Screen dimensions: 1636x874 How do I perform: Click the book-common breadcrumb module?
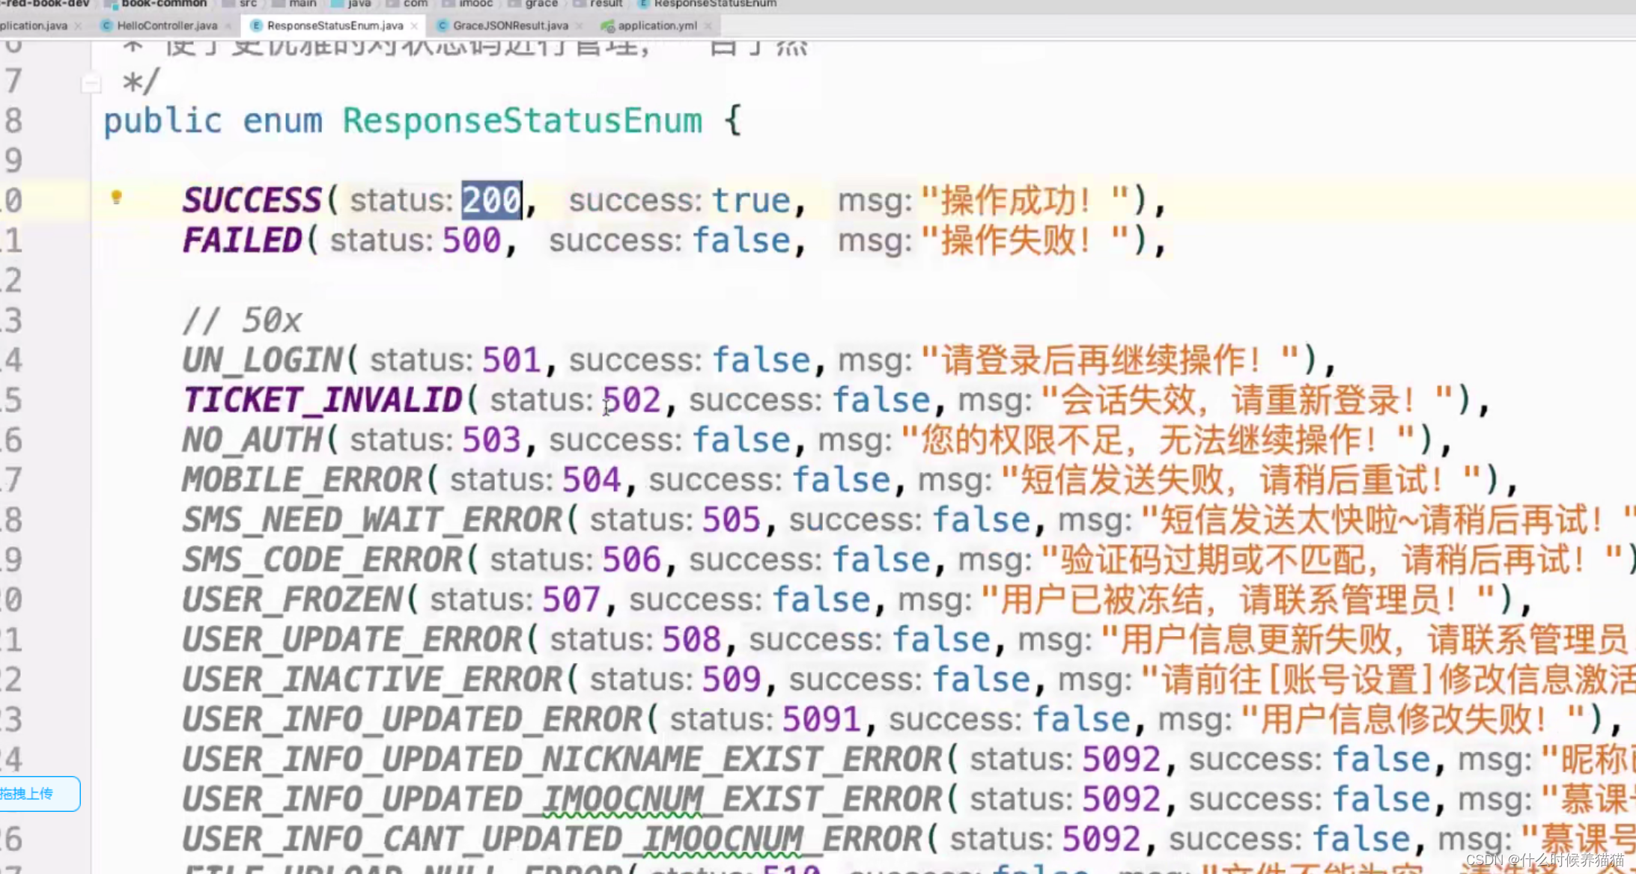tap(163, 4)
